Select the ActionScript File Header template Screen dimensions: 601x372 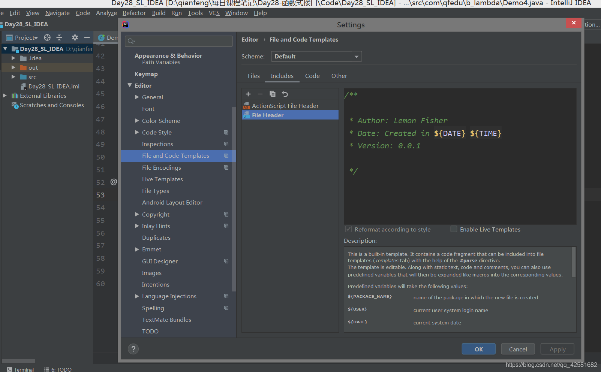click(x=290, y=106)
